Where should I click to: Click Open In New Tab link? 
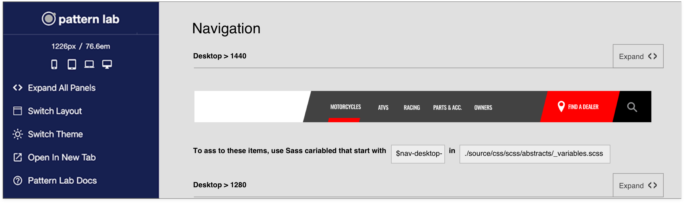coord(54,157)
